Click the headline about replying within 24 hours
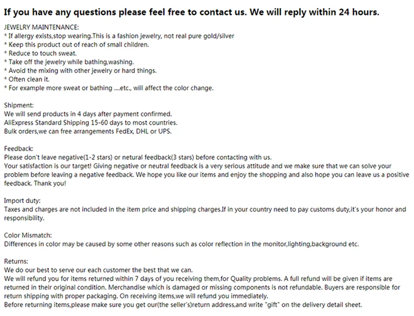 191,12
